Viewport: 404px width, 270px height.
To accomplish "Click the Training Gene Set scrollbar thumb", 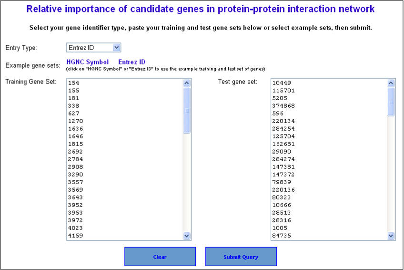I will click(x=187, y=110).
